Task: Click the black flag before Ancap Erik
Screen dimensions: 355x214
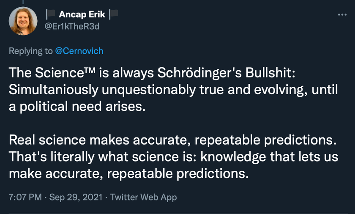Action: (51, 14)
